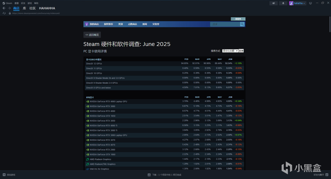Click DirectX 8 GPUs and below label
Image resolution: width=331 pixels, height=179 pixels.
click(x=99, y=88)
